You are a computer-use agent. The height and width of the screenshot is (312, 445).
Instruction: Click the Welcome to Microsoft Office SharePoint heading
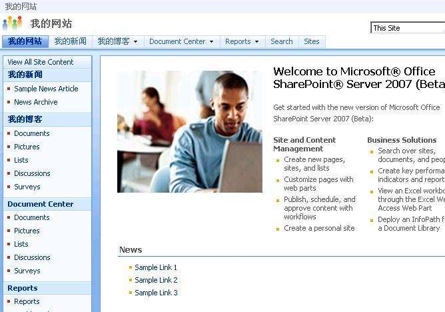tap(359, 78)
